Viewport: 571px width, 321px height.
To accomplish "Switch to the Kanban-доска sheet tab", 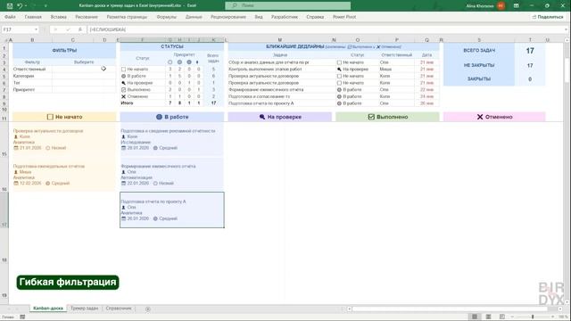I will pyautogui.click(x=48, y=309).
